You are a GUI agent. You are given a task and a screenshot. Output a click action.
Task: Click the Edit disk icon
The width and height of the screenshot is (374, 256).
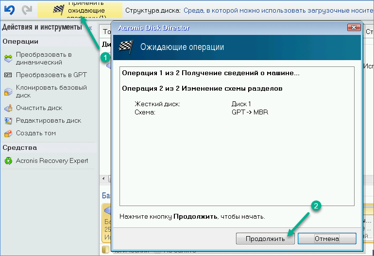(8, 121)
